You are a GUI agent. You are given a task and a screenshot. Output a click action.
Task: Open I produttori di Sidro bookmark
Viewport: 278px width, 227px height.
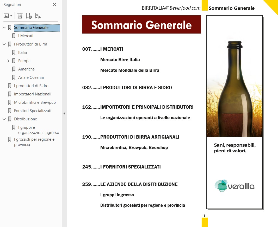(x=31, y=86)
